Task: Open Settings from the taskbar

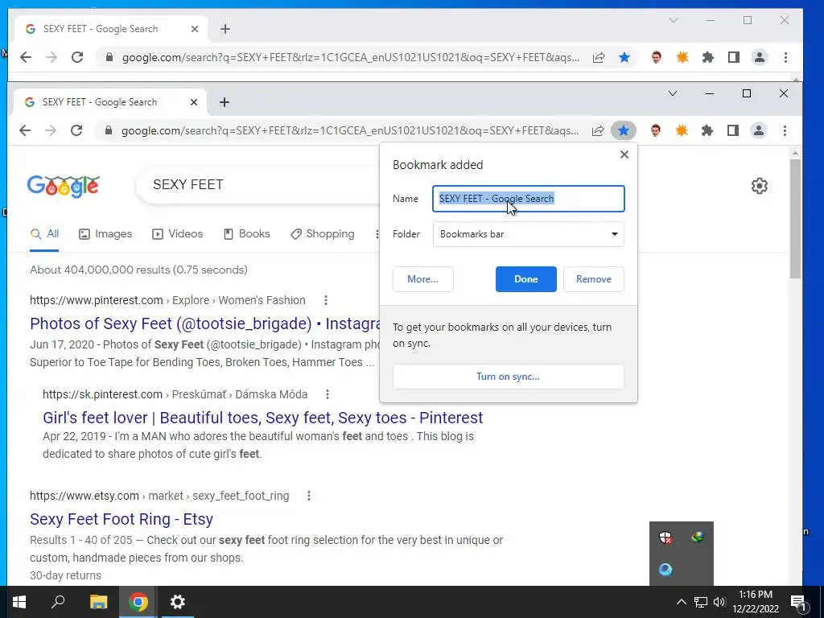Action: point(178,602)
